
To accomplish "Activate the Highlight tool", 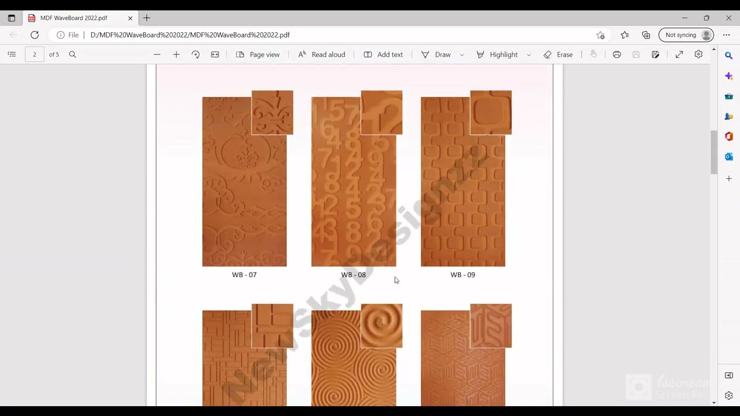I will point(497,54).
